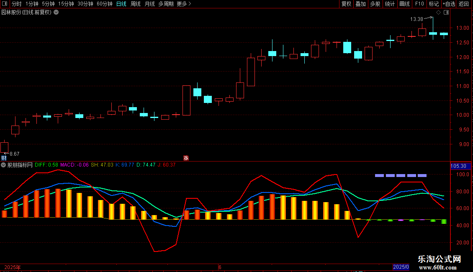Click the 叠加 overlay button
The width and height of the screenshot is (473, 272).
click(361, 4)
